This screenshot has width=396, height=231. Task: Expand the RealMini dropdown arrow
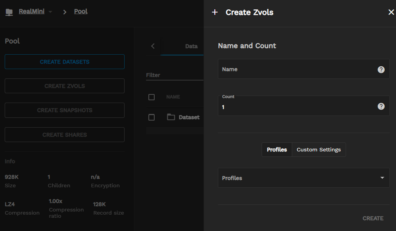[x=50, y=12]
